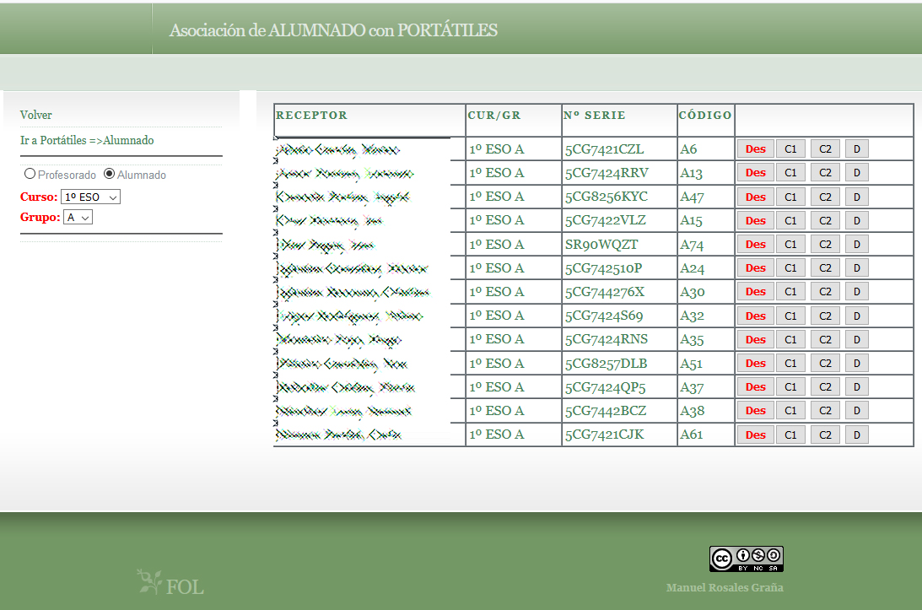Image resolution: width=922 pixels, height=610 pixels.
Task: Select the Profesorado radio button
Action: tap(30, 174)
